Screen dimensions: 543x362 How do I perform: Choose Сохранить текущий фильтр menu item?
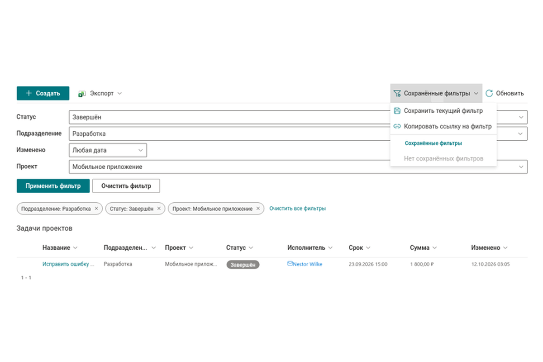[x=443, y=111]
